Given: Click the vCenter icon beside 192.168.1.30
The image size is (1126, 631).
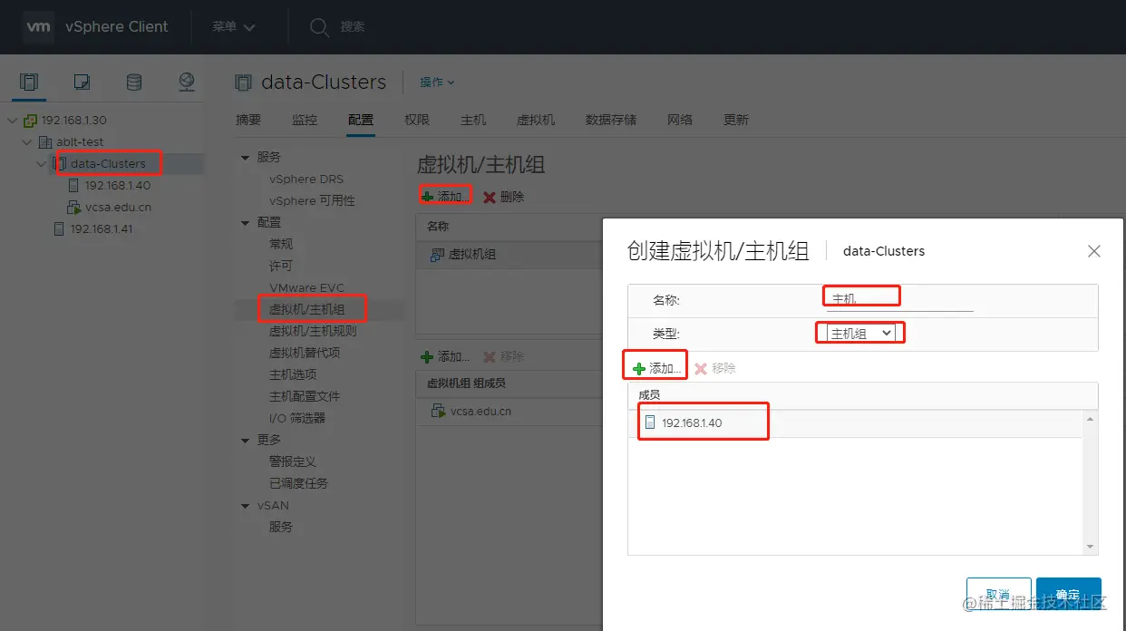Looking at the screenshot, I should point(31,121).
